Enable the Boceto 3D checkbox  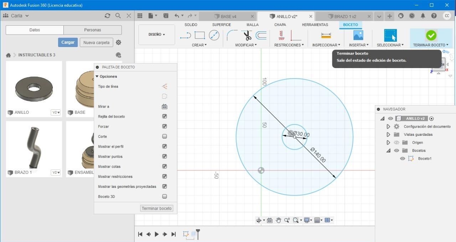[165, 196]
